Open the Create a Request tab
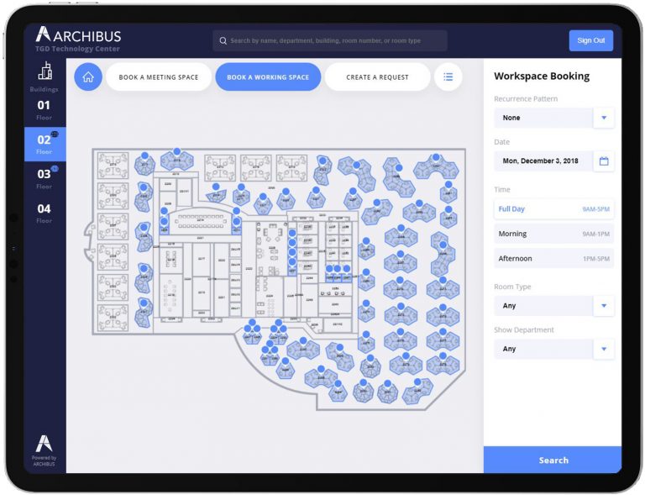This screenshot has width=645, height=495. tap(377, 77)
